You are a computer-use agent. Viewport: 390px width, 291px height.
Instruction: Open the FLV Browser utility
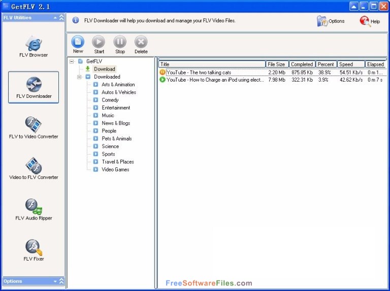pos(34,47)
